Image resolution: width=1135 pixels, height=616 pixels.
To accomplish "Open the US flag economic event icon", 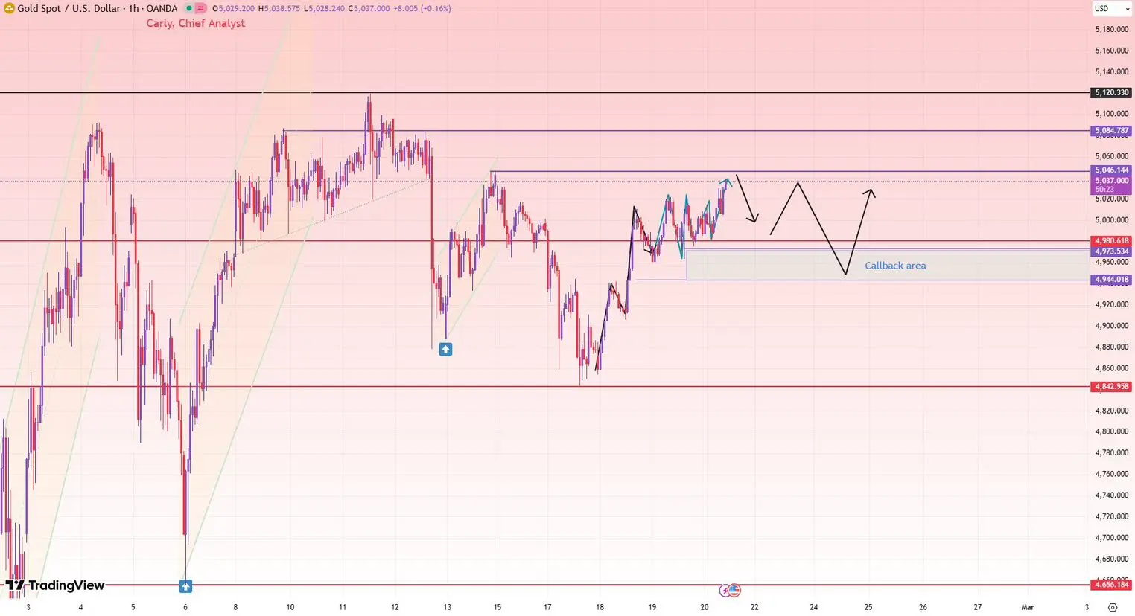I will coord(734,591).
